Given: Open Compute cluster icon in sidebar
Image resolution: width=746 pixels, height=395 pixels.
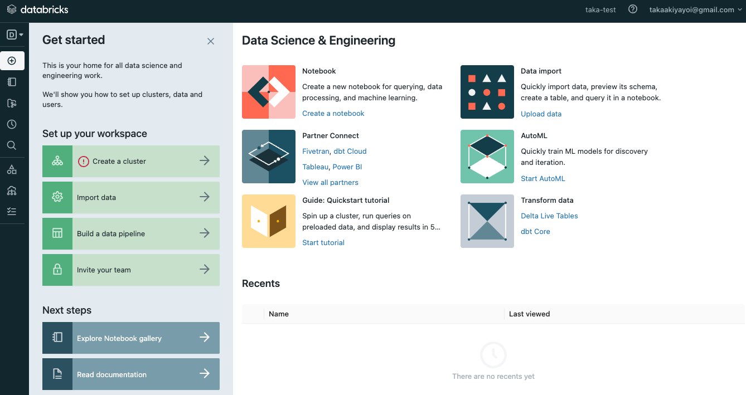Looking at the screenshot, I should (x=12, y=191).
